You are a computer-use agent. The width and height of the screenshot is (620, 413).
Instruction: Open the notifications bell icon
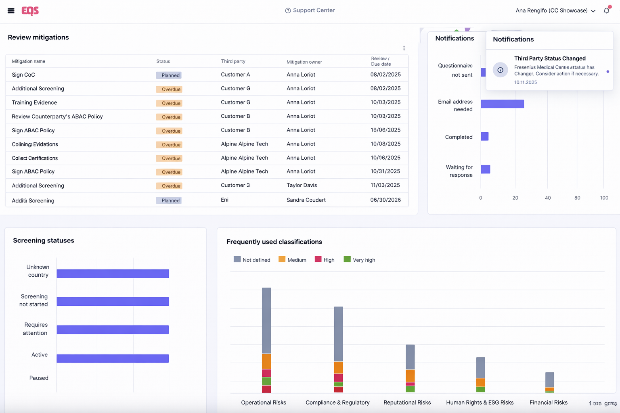point(606,10)
